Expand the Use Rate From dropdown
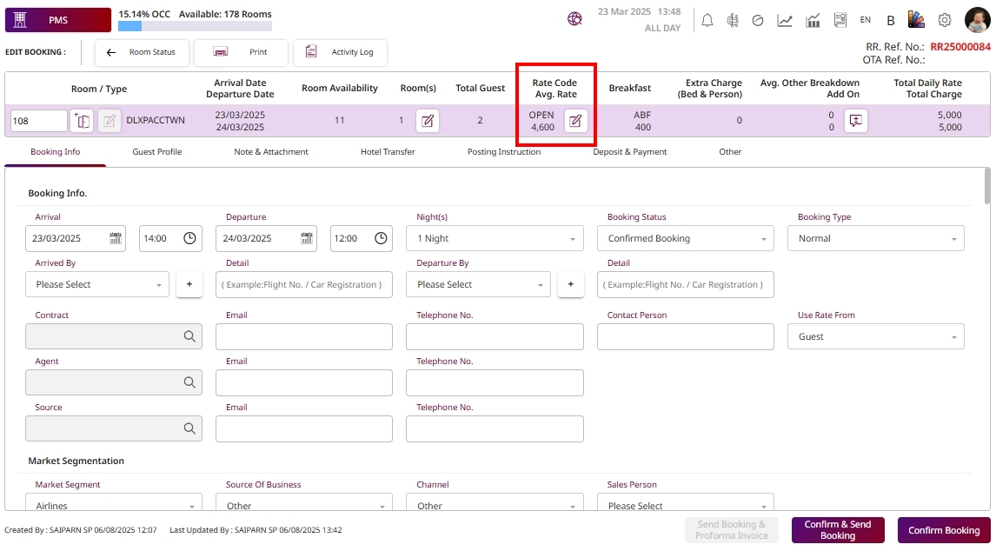Screen dimensions: 996x551 (875, 336)
